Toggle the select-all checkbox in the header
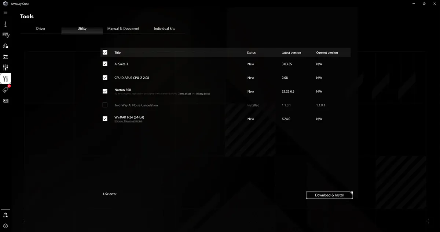Screen dimensions: 440x232 click(105, 52)
